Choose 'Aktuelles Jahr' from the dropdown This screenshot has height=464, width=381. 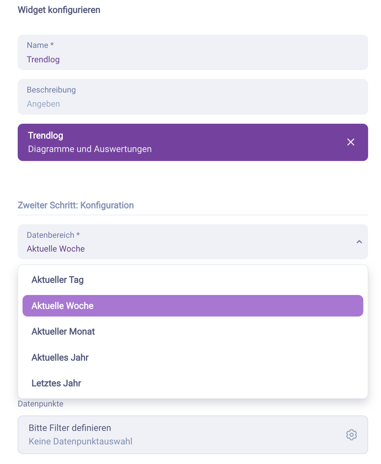coord(60,357)
